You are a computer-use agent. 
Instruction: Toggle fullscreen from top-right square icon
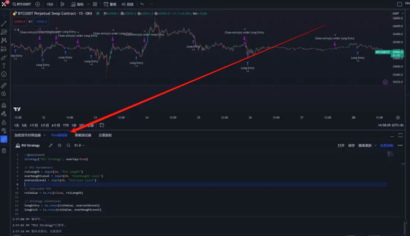pos(399,4)
